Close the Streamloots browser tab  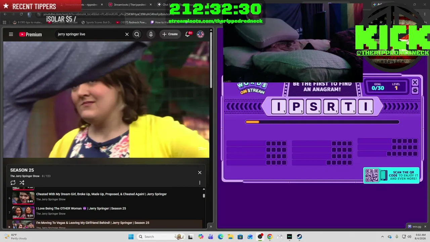coord(150,5)
